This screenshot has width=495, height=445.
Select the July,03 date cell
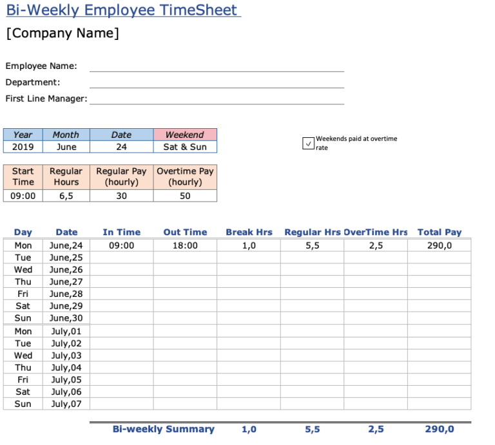[x=66, y=355]
